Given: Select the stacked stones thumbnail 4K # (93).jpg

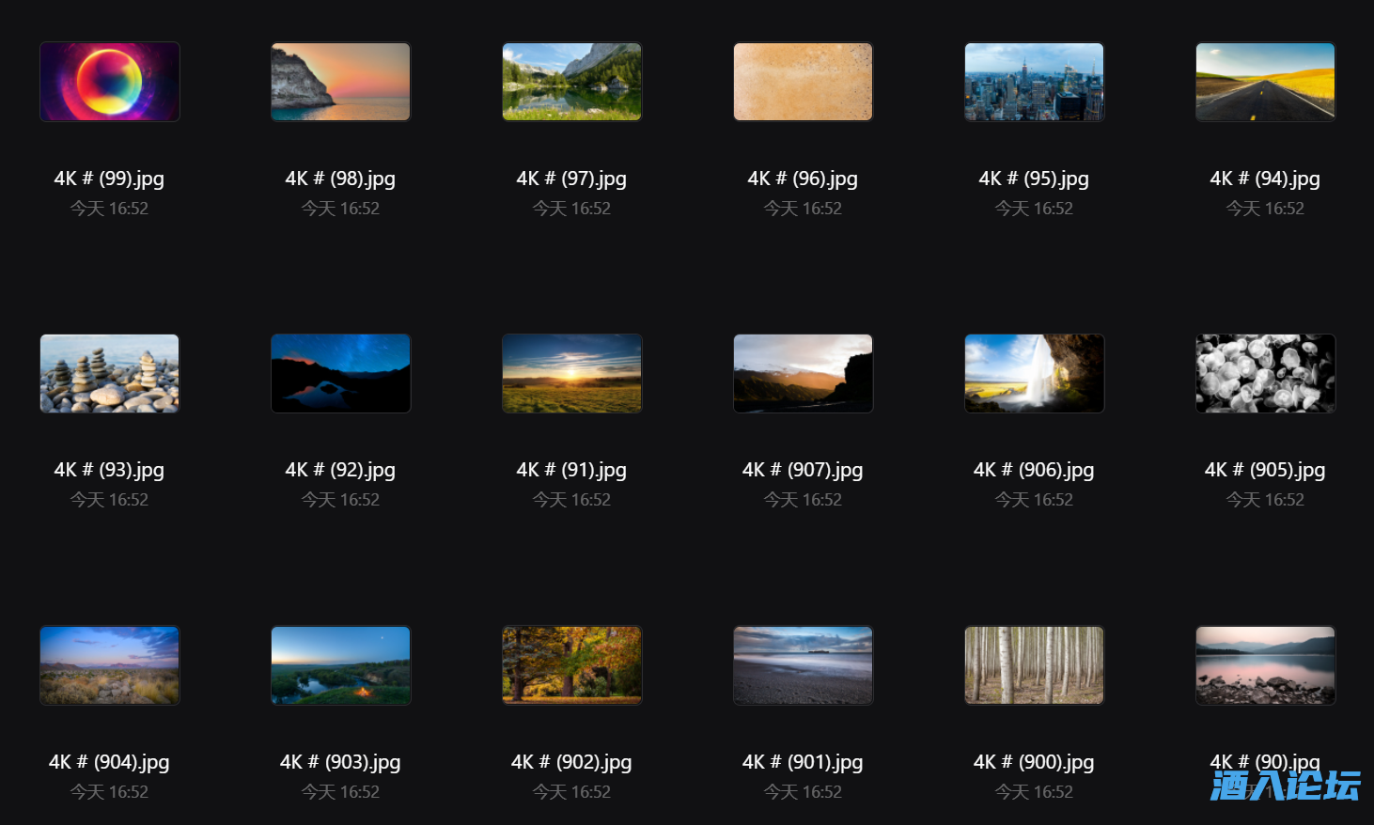Looking at the screenshot, I should (109, 373).
